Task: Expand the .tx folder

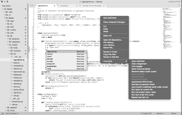Action: click(4, 15)
